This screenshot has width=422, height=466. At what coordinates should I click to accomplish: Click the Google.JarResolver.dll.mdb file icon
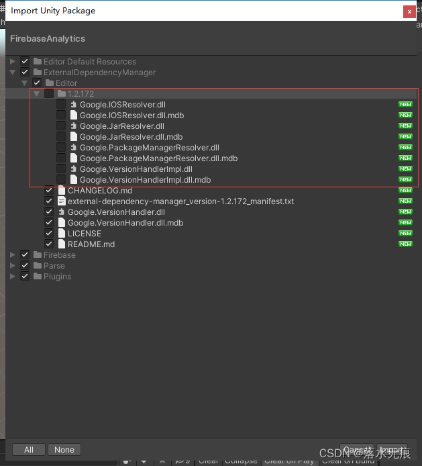coord(73,137)
